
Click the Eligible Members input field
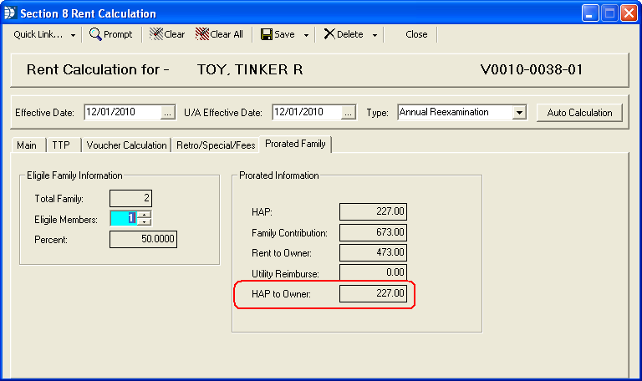tap(124, 218)
